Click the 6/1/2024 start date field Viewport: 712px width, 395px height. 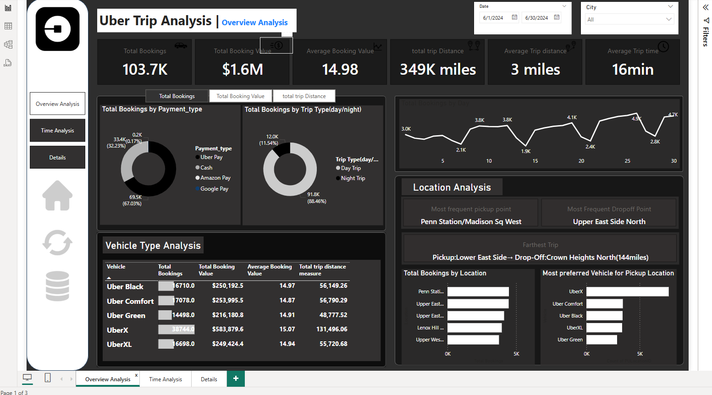pyautogui.click(x=493, y=18)
